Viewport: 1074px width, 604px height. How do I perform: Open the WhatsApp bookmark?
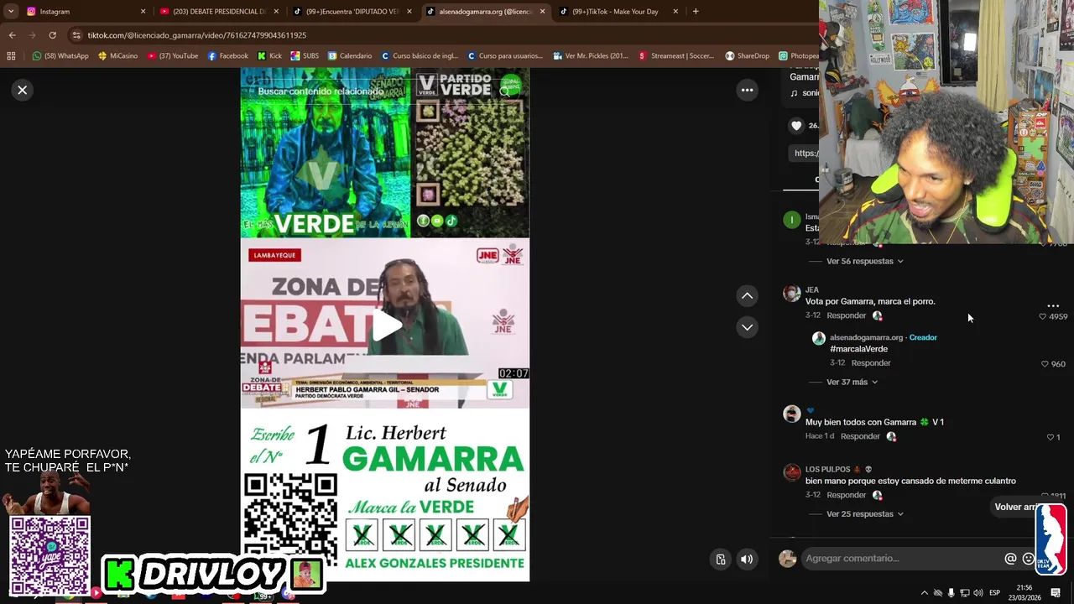click(x=60, y=56)
